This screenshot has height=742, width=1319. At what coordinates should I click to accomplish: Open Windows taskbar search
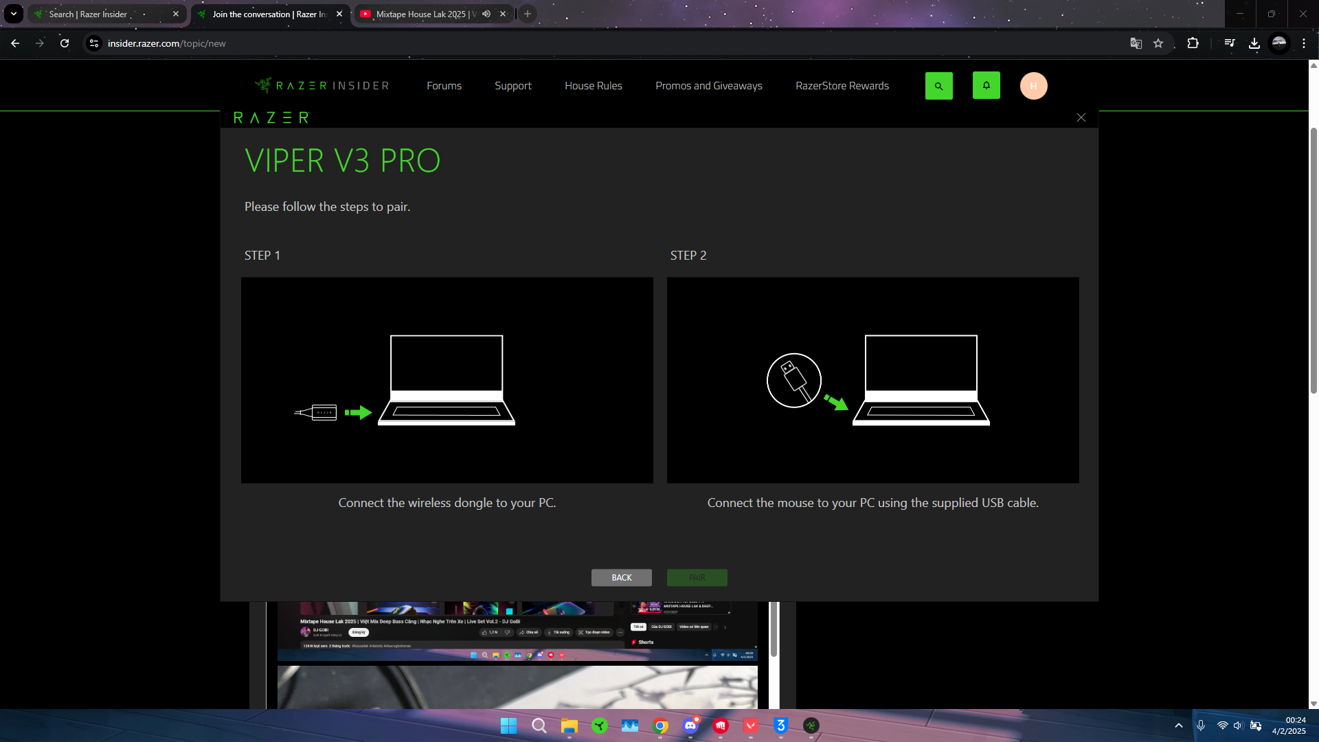point(539,726)
